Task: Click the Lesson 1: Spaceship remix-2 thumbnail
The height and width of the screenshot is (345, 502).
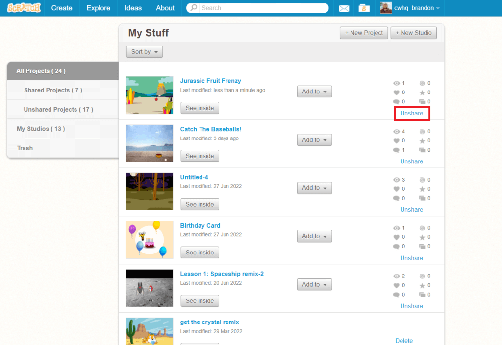Action: click(150, 288)
